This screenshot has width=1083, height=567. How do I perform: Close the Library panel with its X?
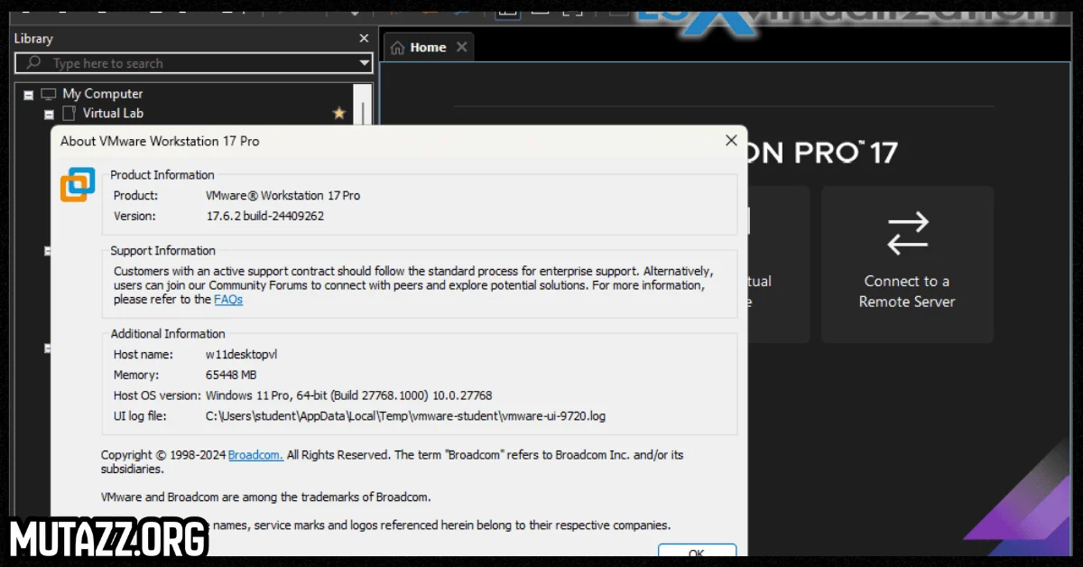click(x=364, y=38)
